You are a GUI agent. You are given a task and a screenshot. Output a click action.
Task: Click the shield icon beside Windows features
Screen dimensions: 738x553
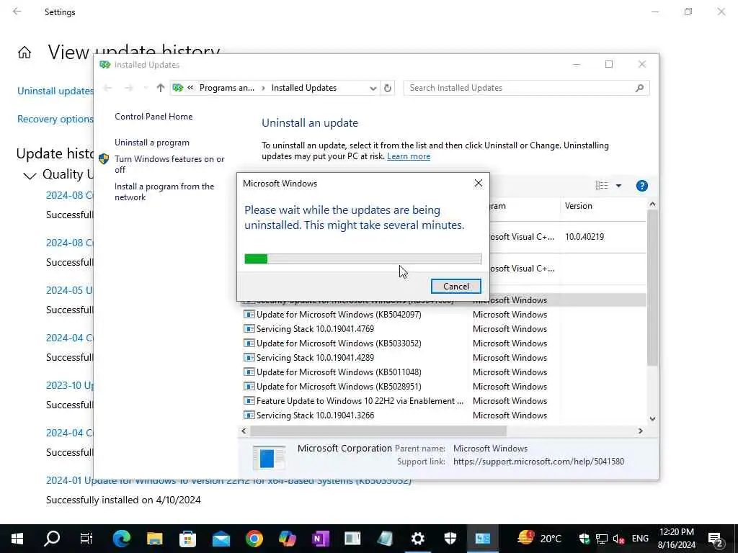click(x=104, y=159)
